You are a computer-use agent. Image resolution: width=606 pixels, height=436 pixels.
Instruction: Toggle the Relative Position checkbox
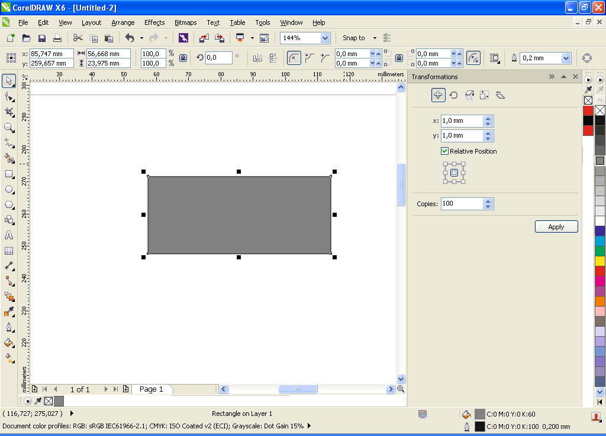(x=445, y=151)
